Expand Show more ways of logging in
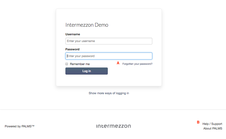The image size is (226, 139). [109, 93]
